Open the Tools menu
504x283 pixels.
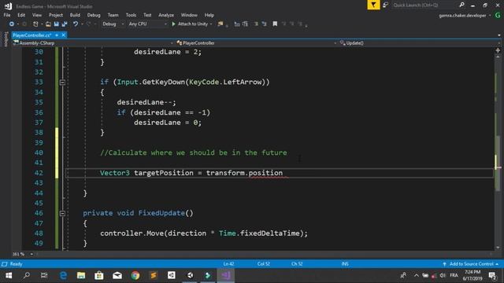(131, 15)
